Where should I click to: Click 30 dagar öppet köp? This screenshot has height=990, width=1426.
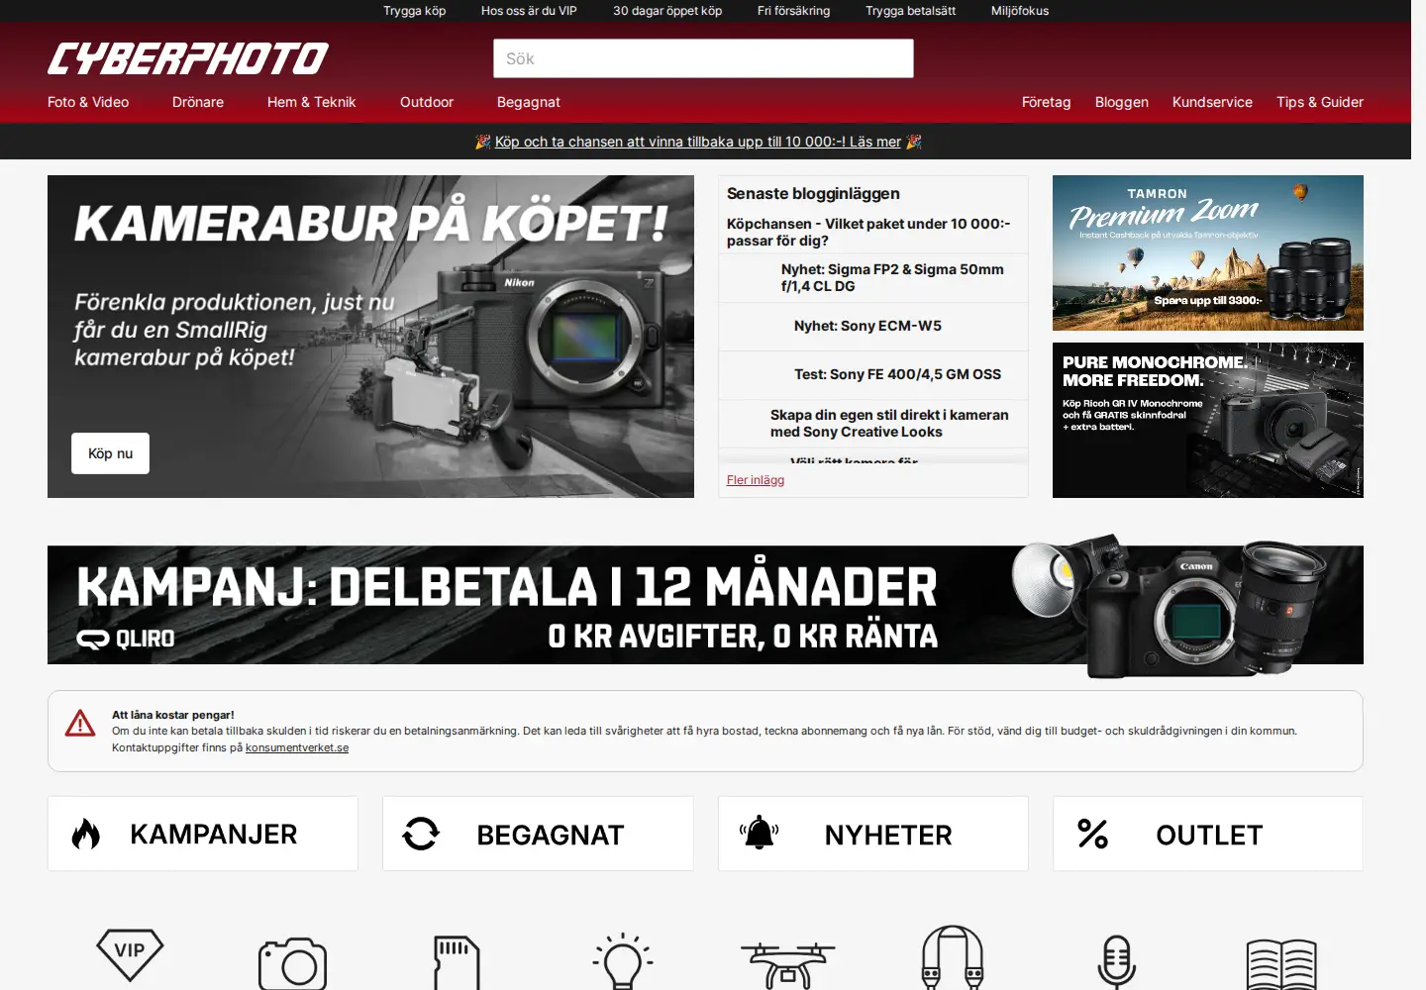667,11
